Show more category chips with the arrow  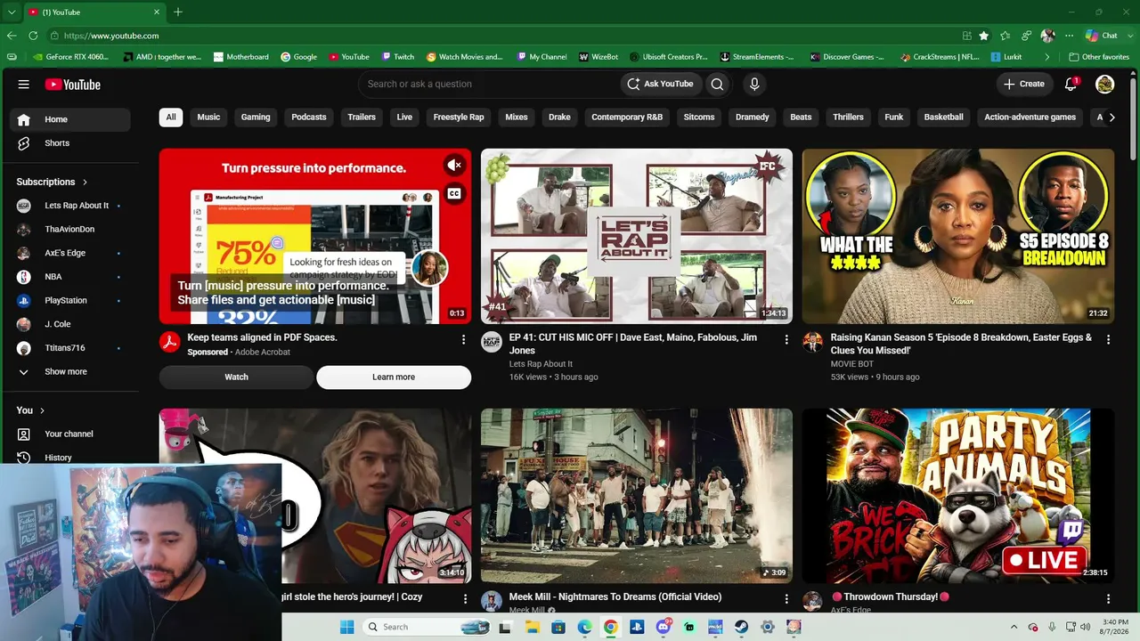click(x=1111, y=118)
